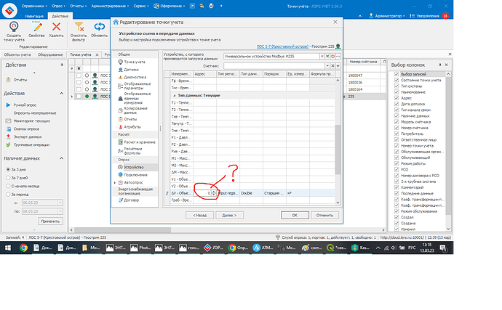The width and height of the screenshot is (502, 310).
Task: Select the За 3 дня radio button
Action: (x=8, y=169)
